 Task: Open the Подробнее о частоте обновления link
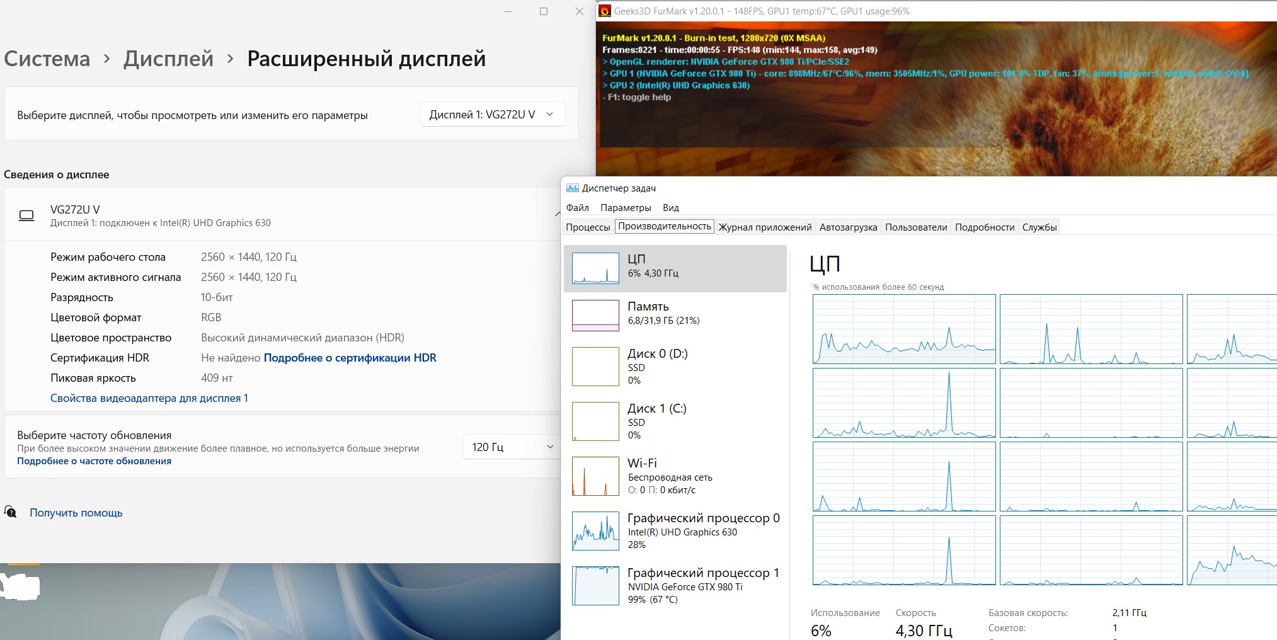[94, 461]
